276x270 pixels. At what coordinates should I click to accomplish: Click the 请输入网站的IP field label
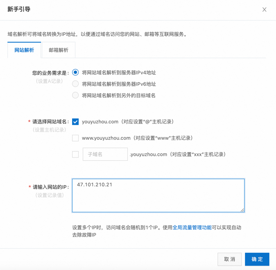51,187
